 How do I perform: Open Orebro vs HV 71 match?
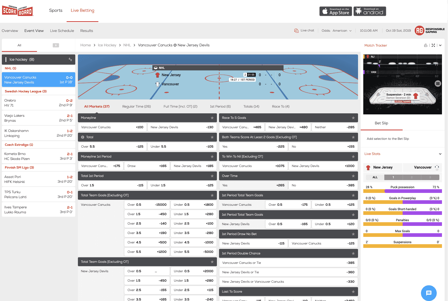[39, 103]
